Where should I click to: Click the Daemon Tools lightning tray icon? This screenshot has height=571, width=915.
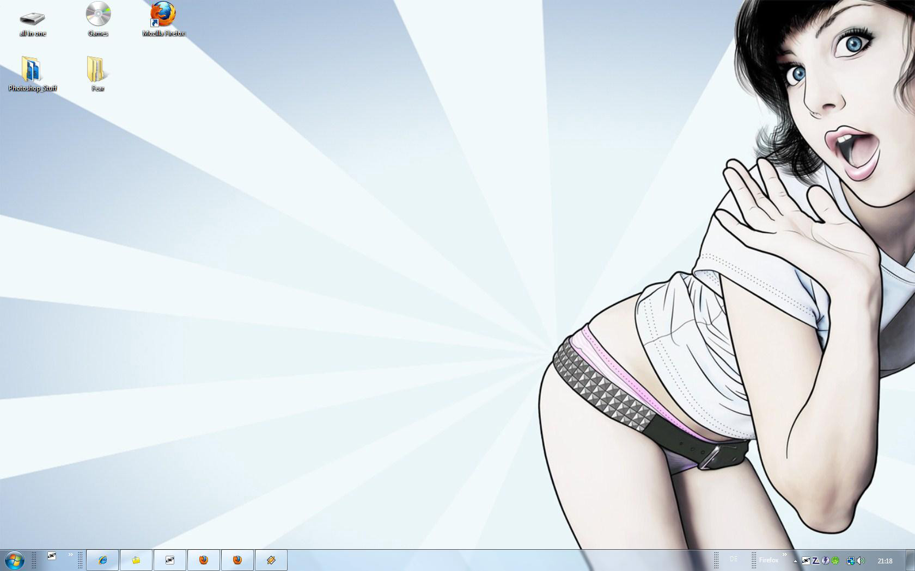point(825,561)
